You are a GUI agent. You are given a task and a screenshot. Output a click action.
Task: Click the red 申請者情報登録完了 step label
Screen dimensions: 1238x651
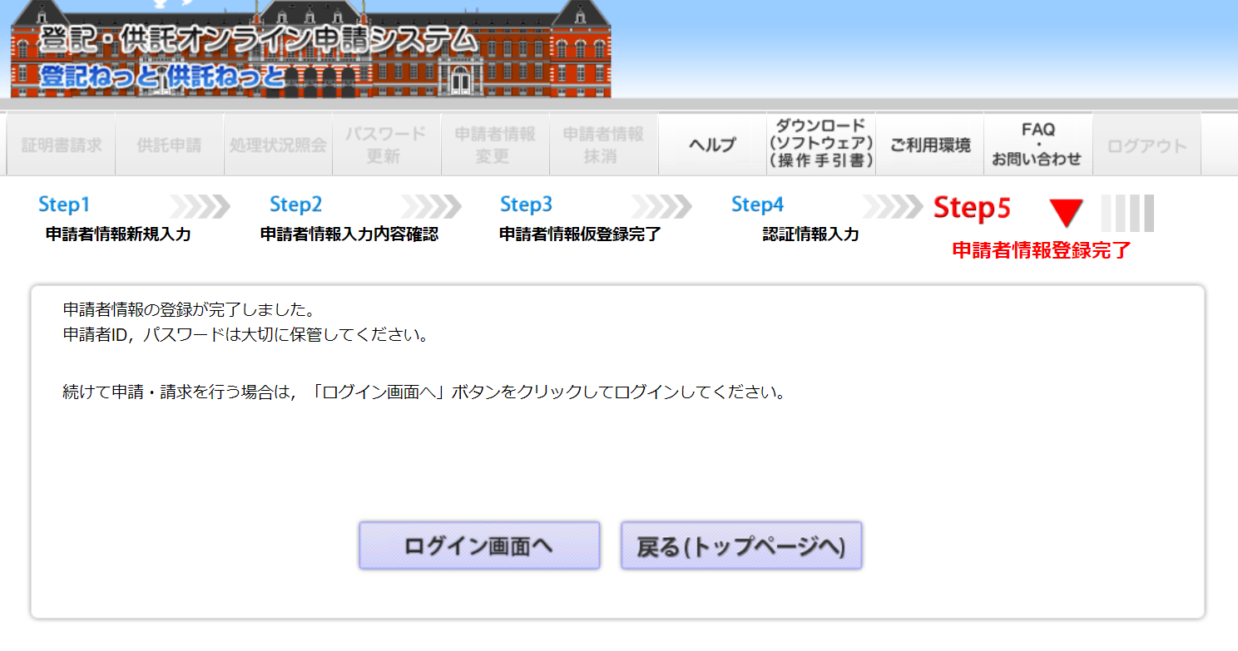click(x=1042, y=250)
